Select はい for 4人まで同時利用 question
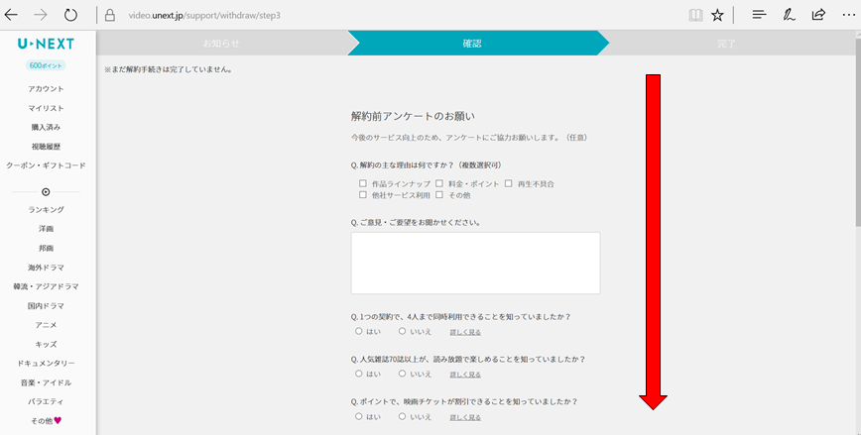 coord(358,331)
